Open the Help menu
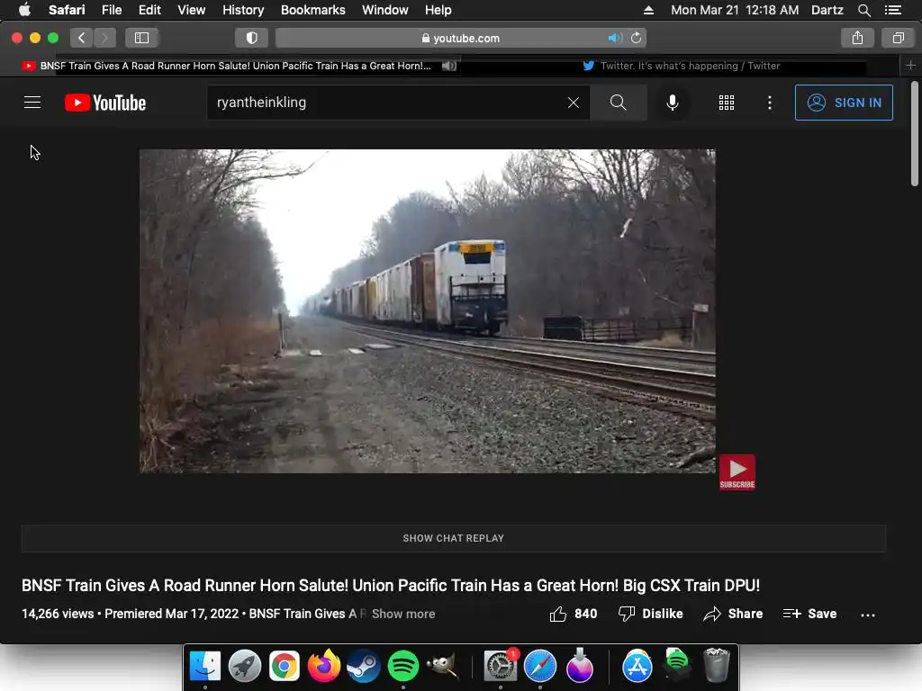This screenshot has height=691, width=922. tap(438, 10)
